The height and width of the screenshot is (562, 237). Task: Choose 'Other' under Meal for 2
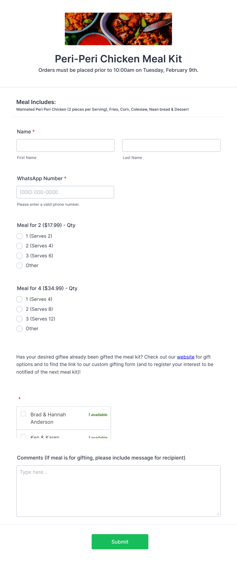click(19, 266)
